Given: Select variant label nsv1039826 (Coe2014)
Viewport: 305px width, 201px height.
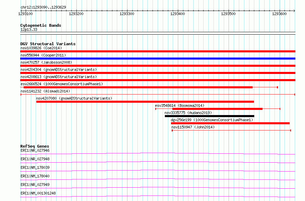Looking at the screenshot, I should click(41, 48).
